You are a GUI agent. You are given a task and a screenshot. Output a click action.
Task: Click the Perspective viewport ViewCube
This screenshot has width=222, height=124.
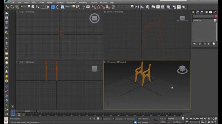coord(182,69)
